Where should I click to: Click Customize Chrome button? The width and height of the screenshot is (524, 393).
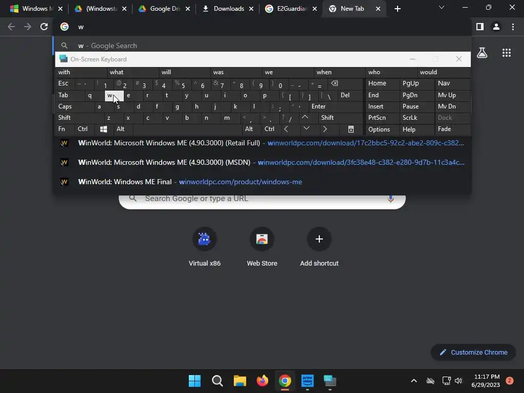pos(473,352)
